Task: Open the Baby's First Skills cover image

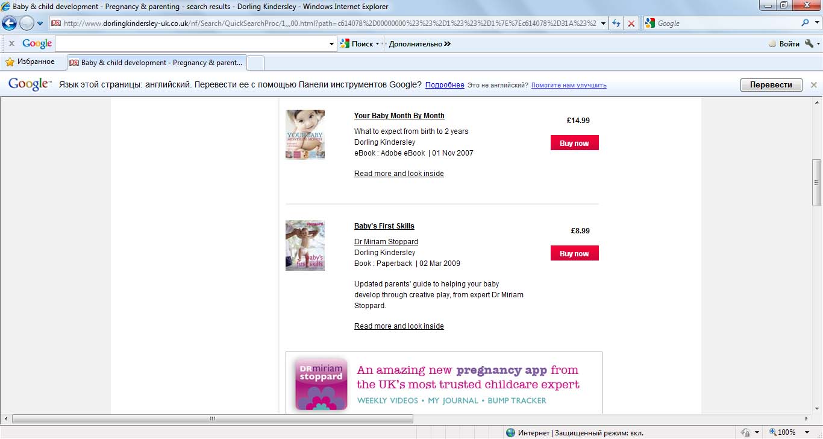Action: click(x=305, y=245)
